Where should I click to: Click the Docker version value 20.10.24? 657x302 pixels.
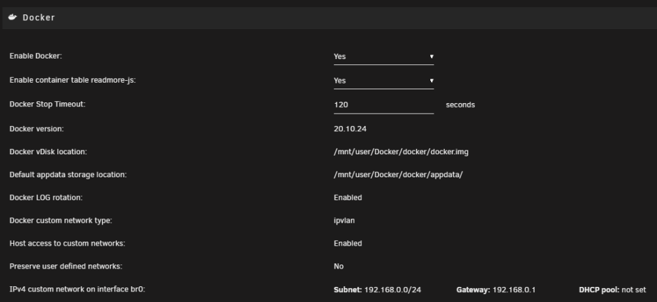tap(350, 129)
